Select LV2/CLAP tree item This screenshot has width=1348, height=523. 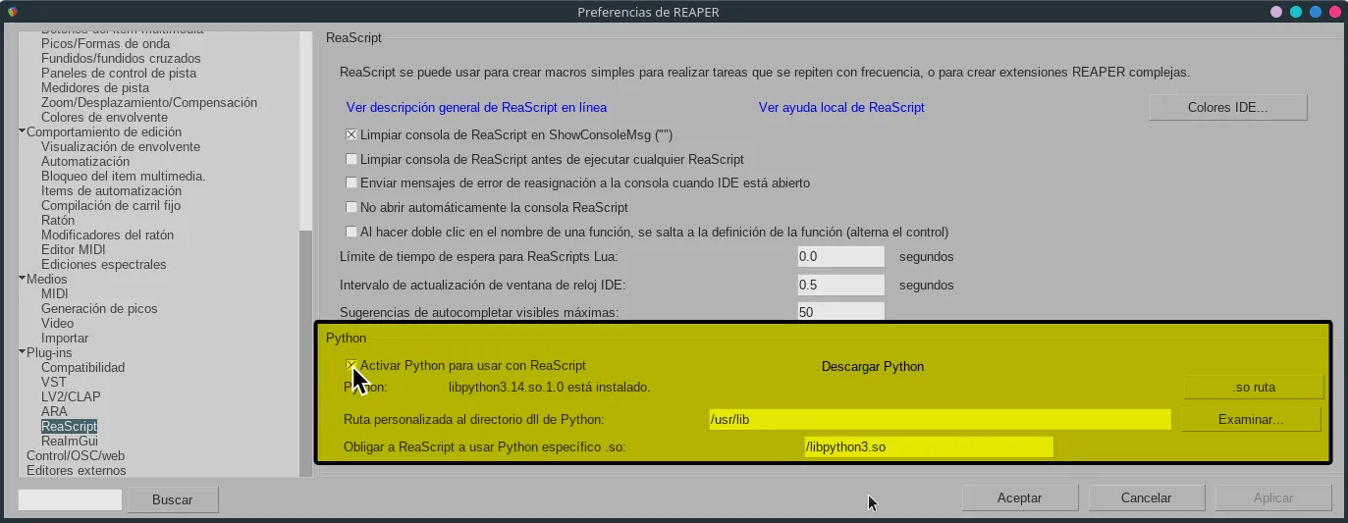(71, 397)
